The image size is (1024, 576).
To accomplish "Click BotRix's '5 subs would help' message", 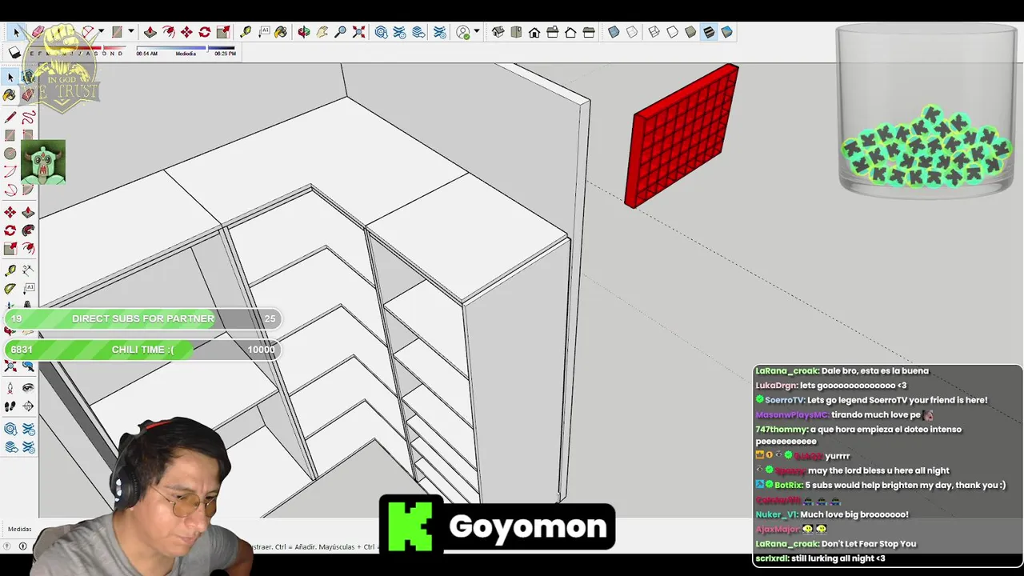I will pos(880,485).
